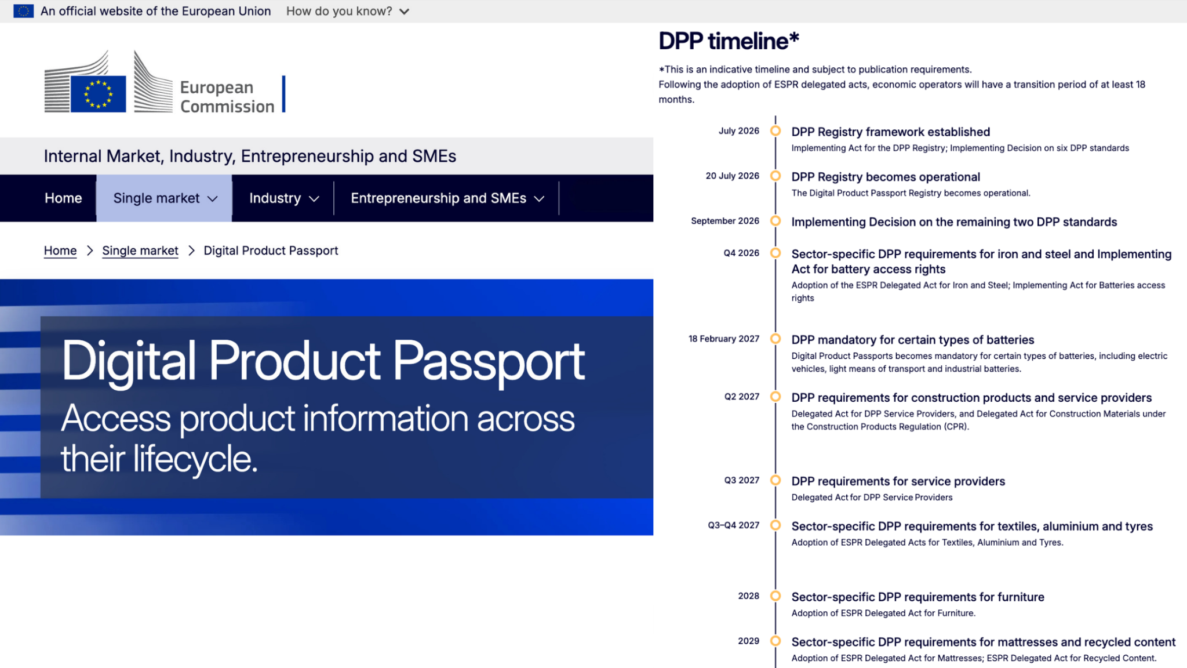
Task: Click 'DPP requirements for construction products and service providers'
Action: pos(971,398)
